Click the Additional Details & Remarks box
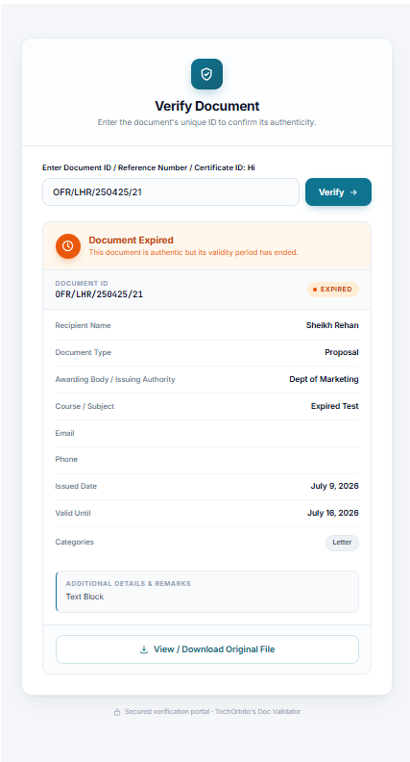The width and height of the screenshot is (410, 762). pos(207,592)
